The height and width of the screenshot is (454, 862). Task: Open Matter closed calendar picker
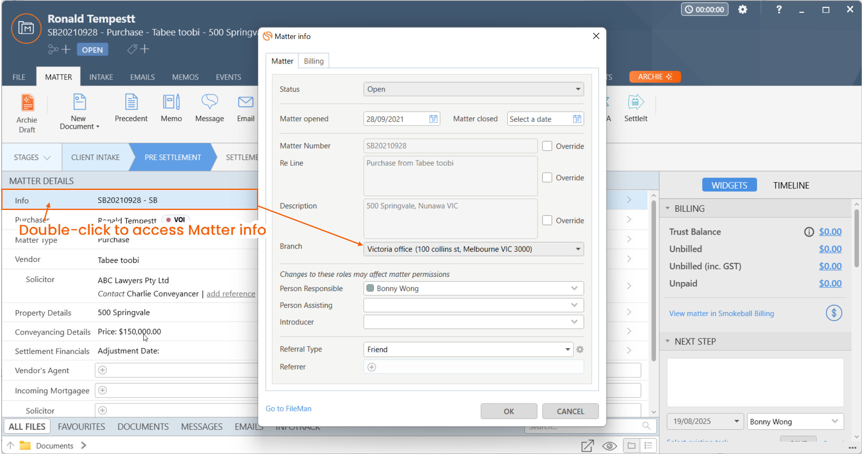[x=577, y=119]
